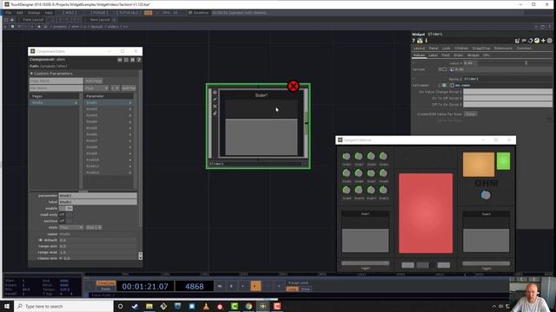This screenshot has height=312, width=556.
Task: Click the orange play button in timeline
Action: pyautogui.click(x=255, y=286)
